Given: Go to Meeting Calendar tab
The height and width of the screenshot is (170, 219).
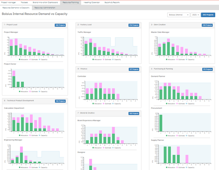Looking at the screenshot, I should pos(92,2).
